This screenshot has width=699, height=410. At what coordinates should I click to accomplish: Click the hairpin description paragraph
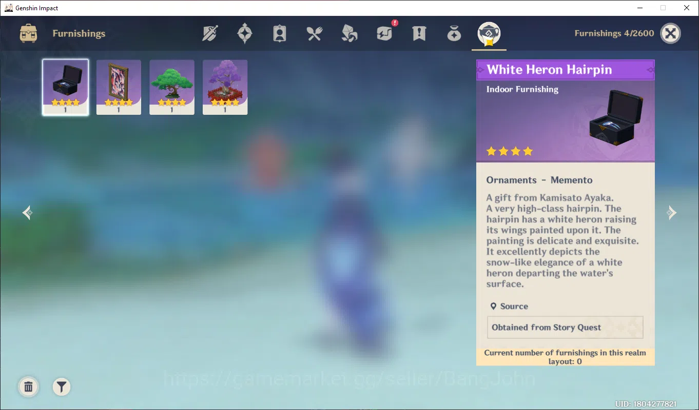point(562,241)
